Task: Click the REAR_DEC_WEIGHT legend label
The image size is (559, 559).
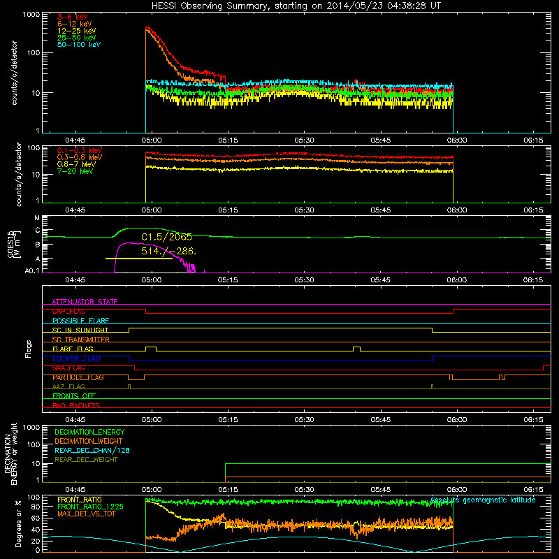Action: pos(86,460)
